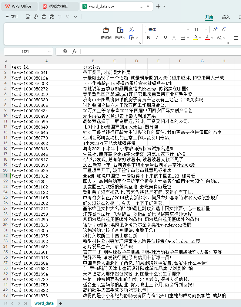Viewport: 241px width, 307px height.
Task: Click the formula bar input area
Action: (161, 51)
